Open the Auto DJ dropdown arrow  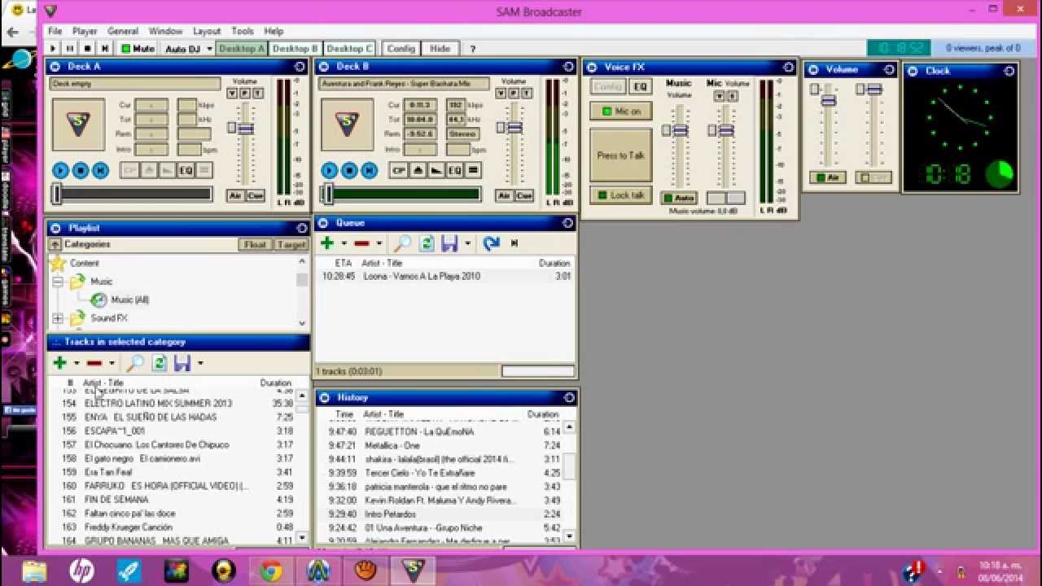point(209,49)
